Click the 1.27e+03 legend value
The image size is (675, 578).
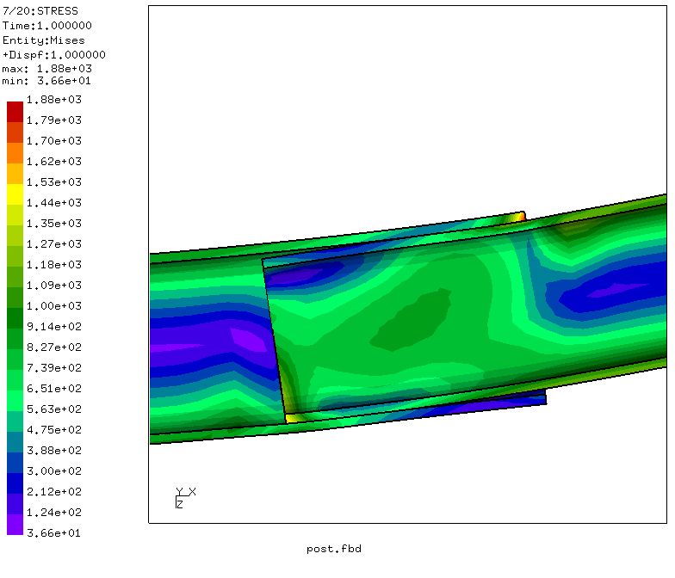click(x=53, y=244)
